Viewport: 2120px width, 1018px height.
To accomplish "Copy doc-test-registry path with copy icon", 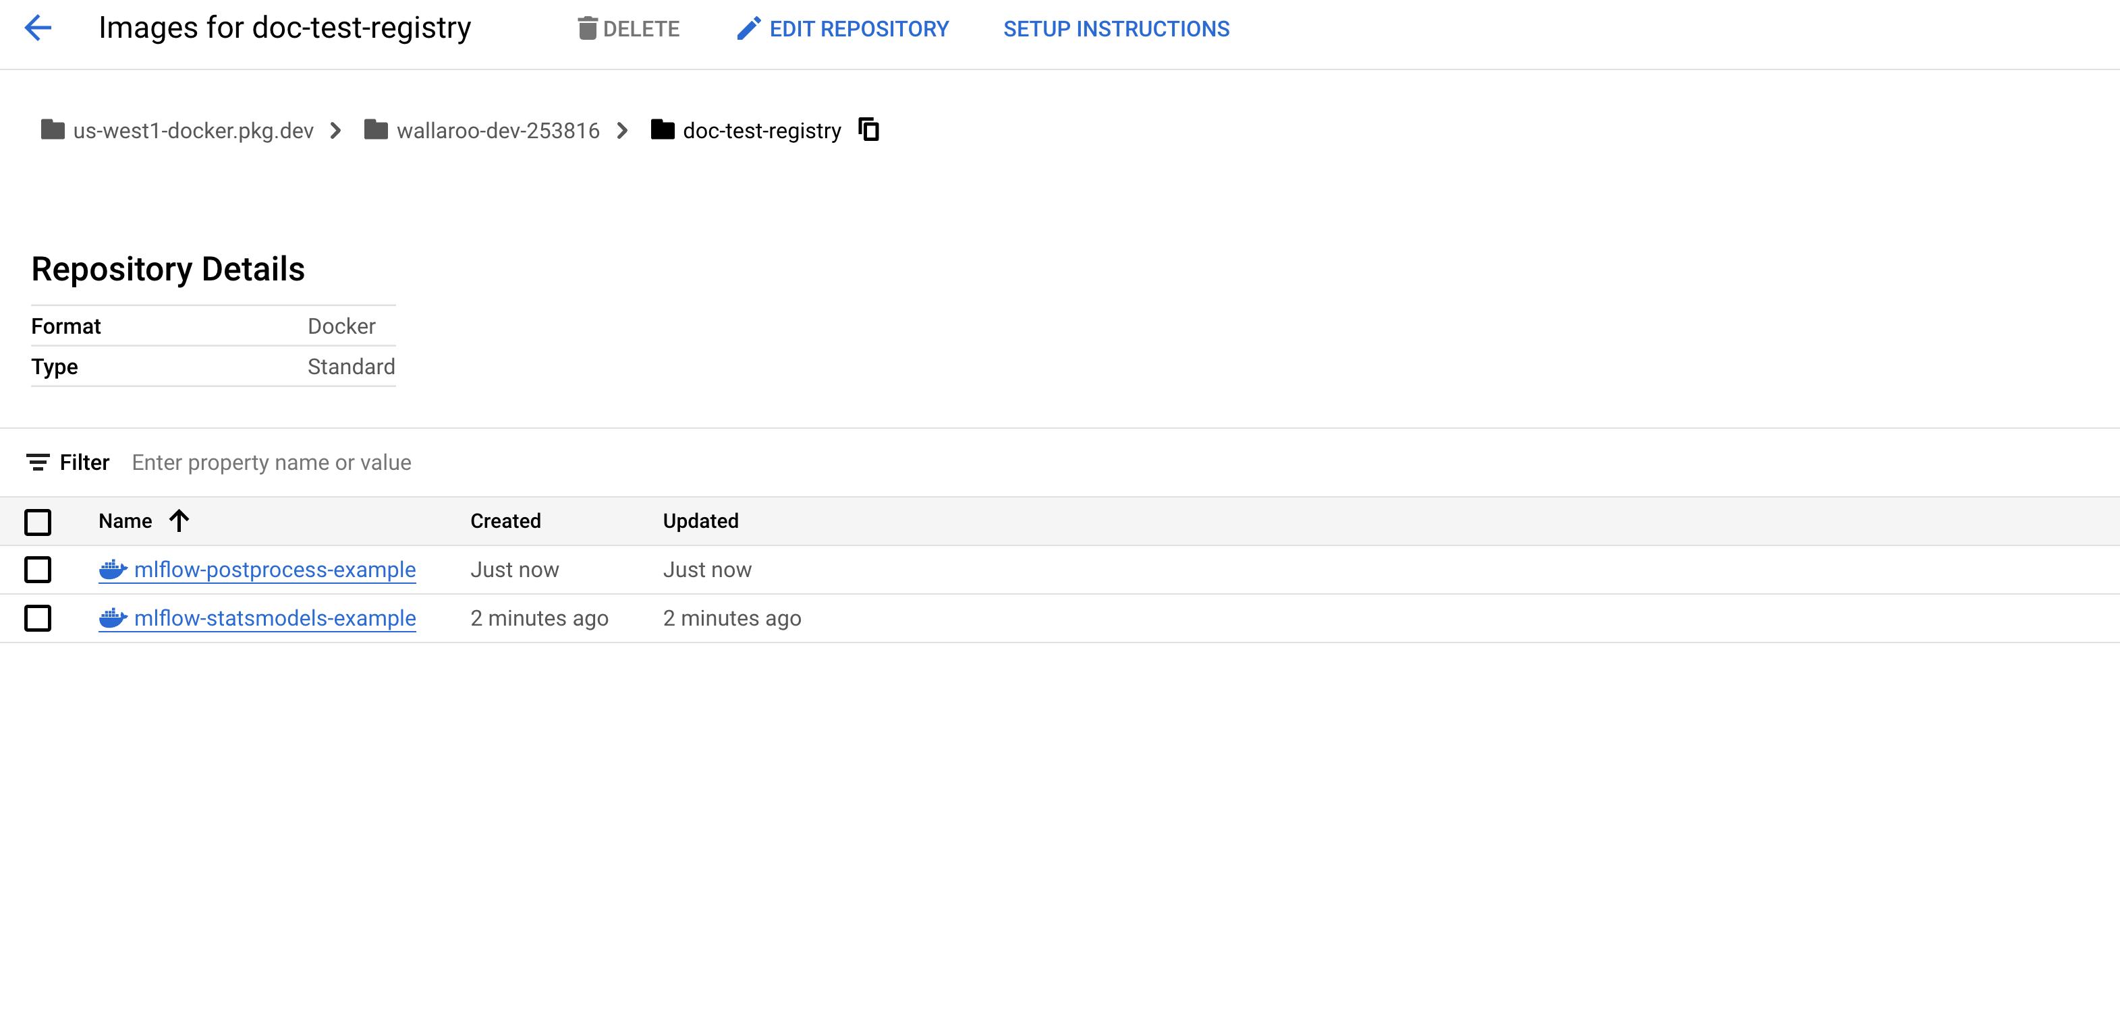I will [868, 130].
